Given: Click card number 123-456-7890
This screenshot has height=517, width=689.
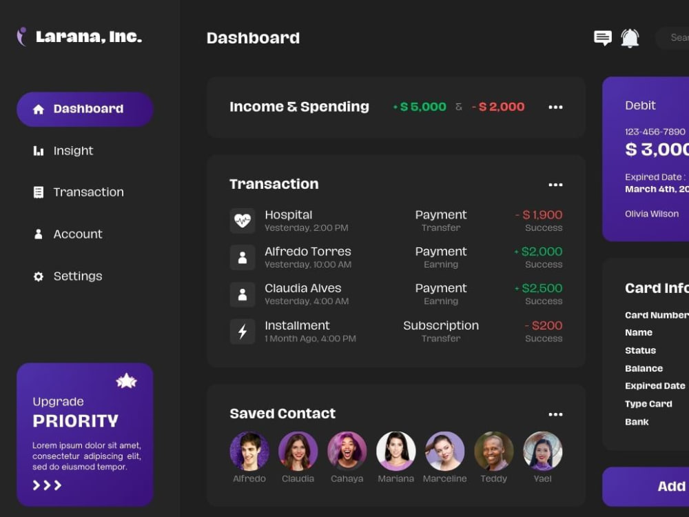Looking at the screenshot, I should [x=655, y=132].
